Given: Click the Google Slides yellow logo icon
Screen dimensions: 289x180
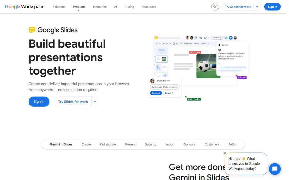Looking at the screenshot, I should [32, 30].
